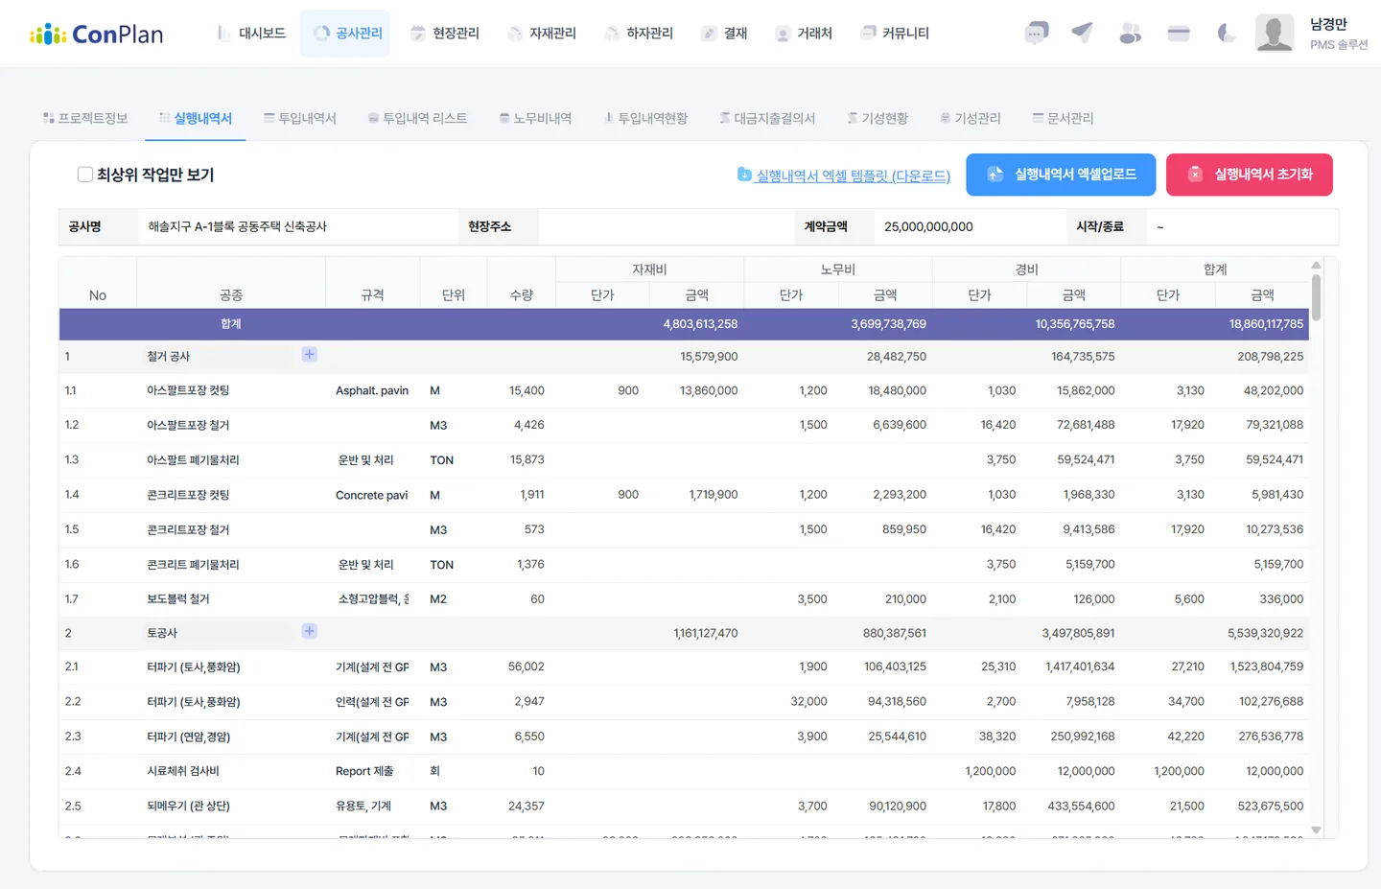The image size is (1381, 889).
Task: Open 공사관리 menu
Action: (345, 34)
